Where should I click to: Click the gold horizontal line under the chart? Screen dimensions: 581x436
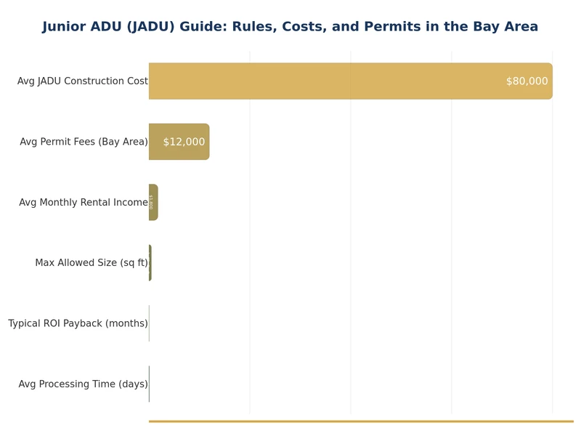coord(361,421)
